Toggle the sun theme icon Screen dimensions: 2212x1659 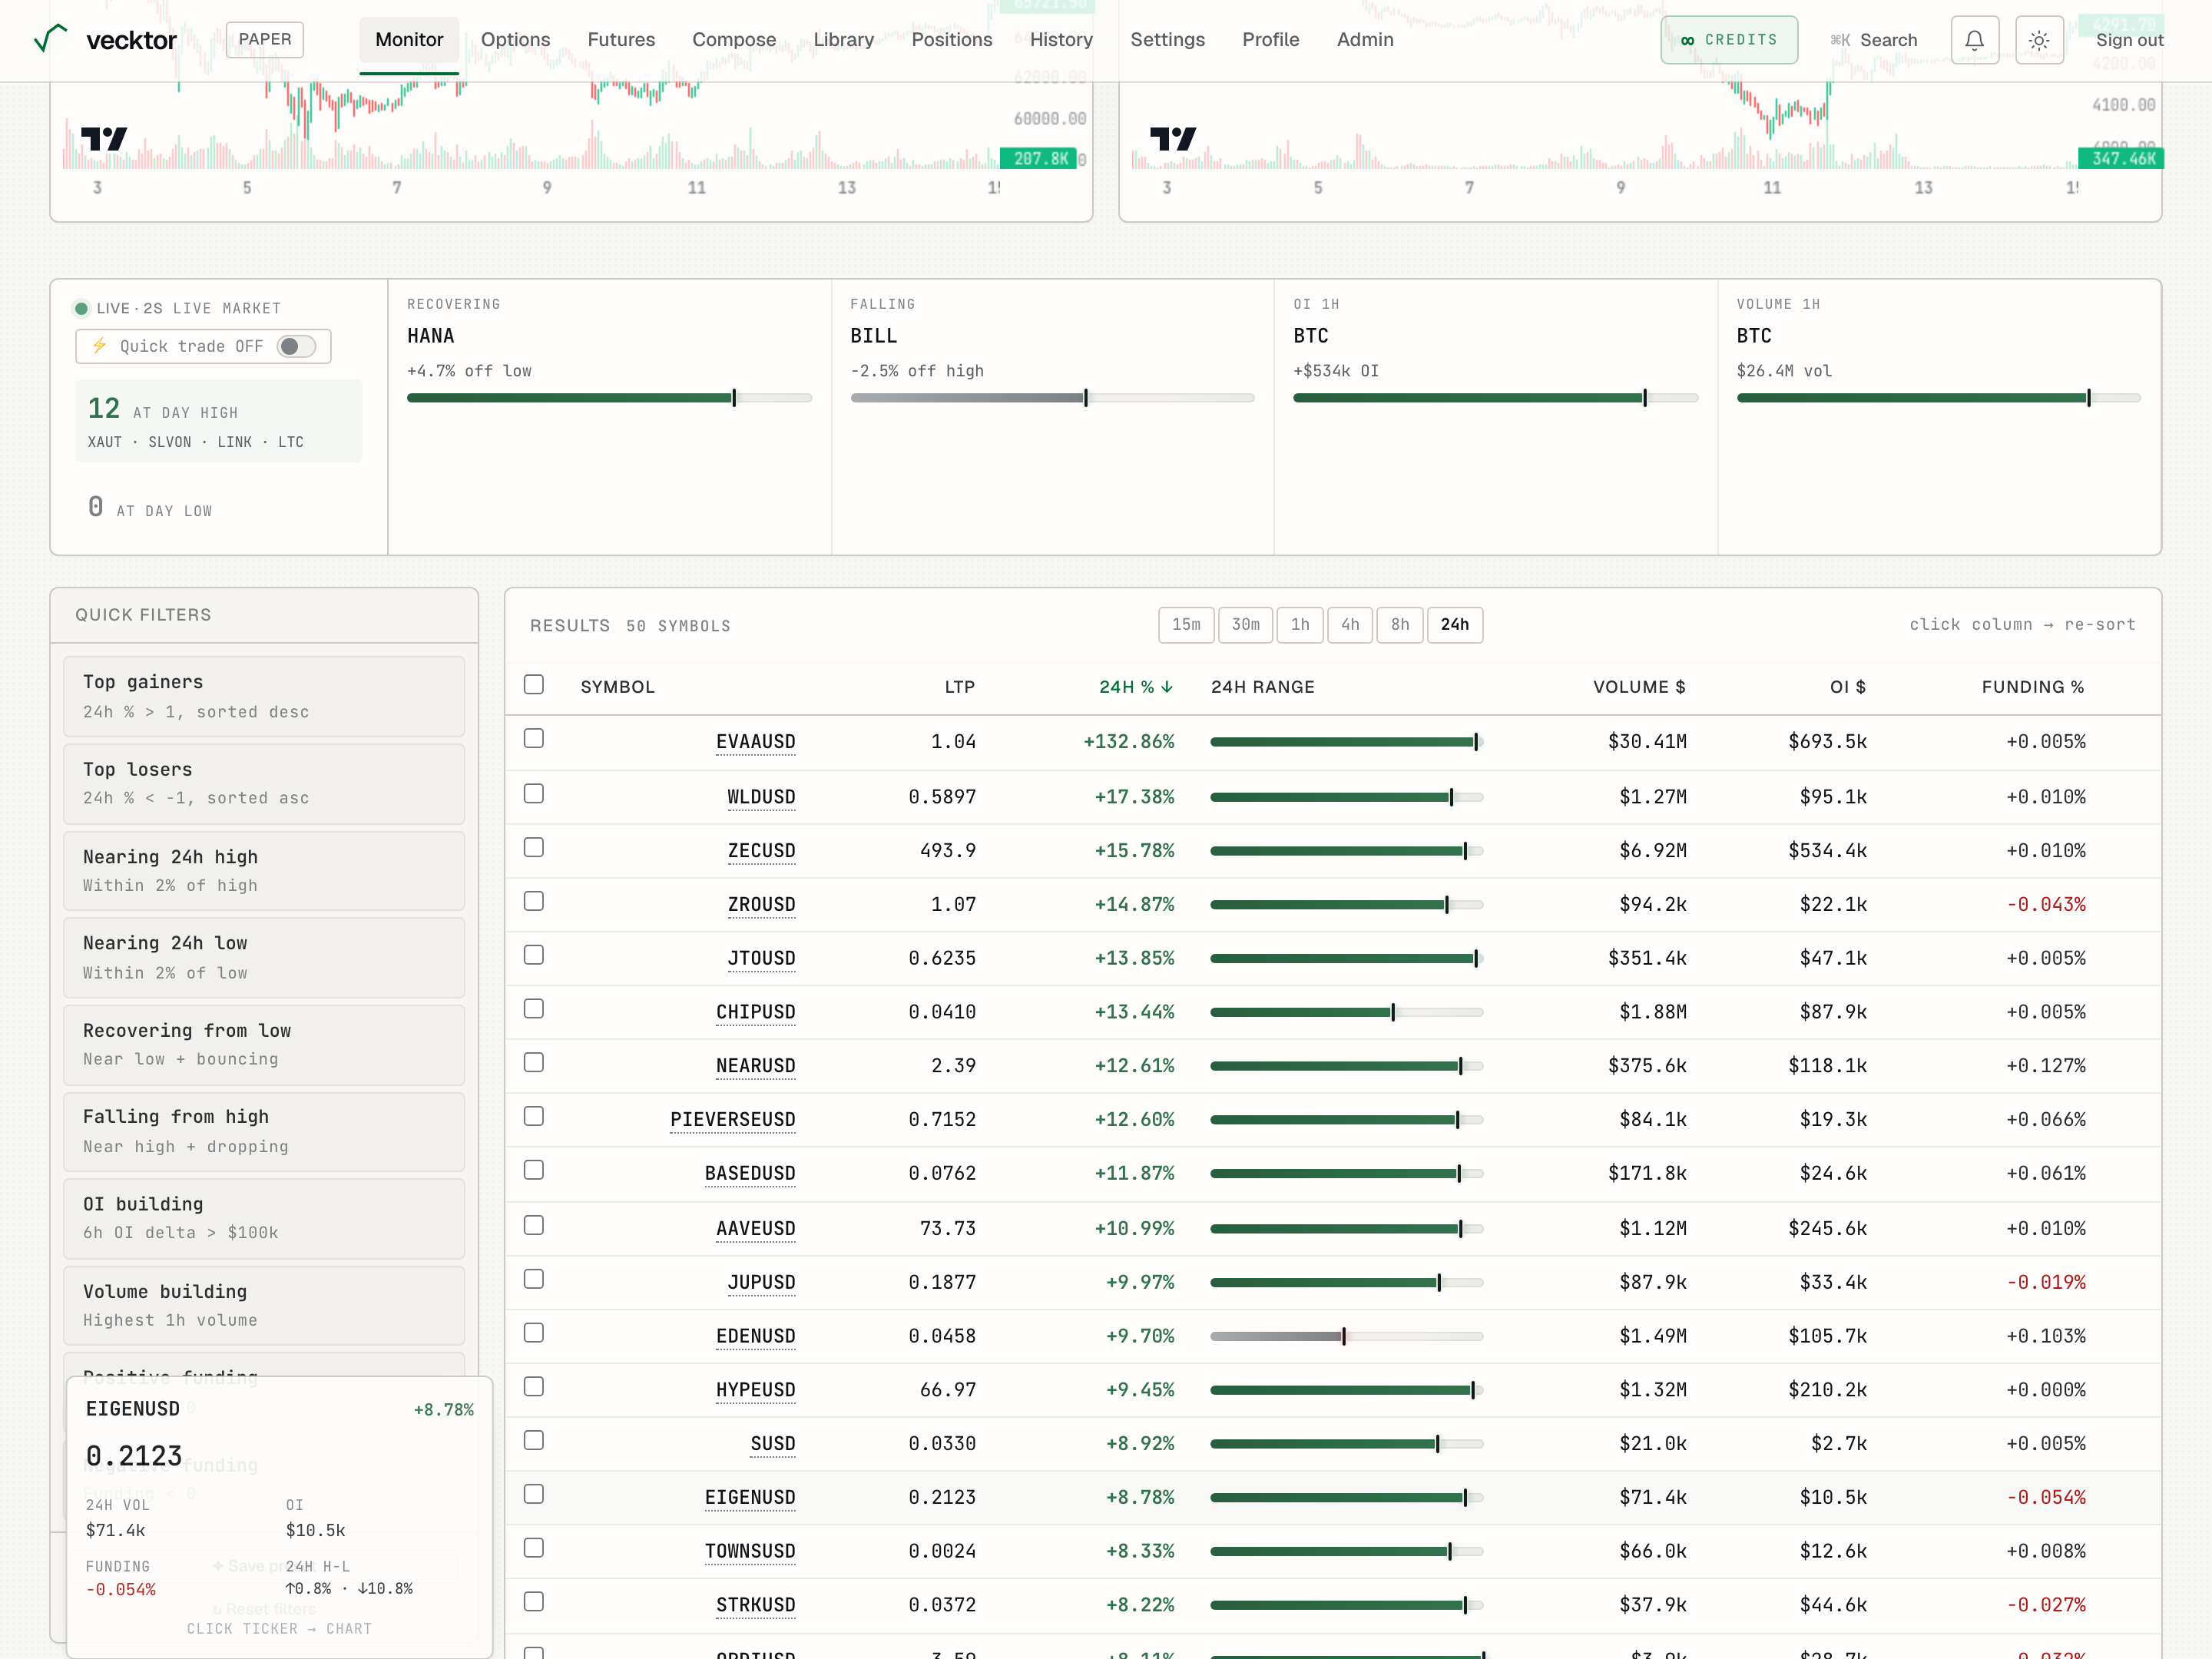pos(2039,40)
